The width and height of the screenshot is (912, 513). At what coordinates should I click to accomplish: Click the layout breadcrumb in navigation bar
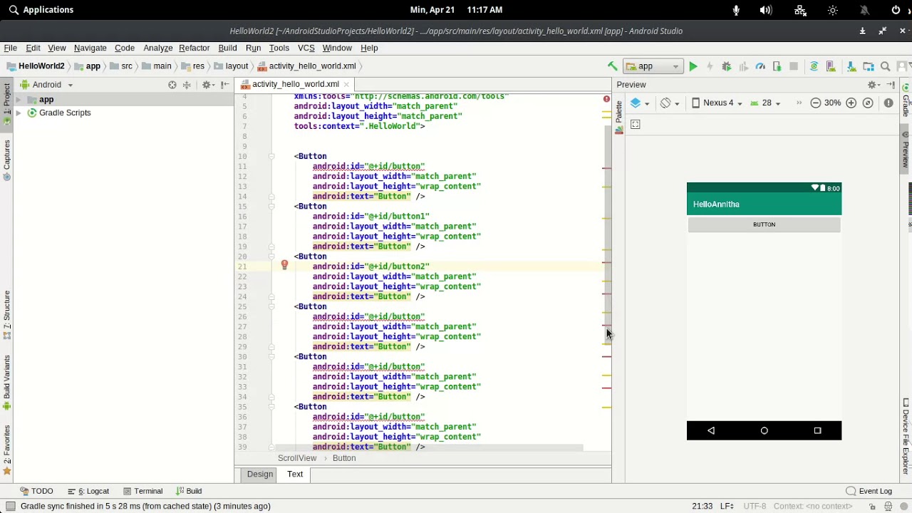pos(231,66)
